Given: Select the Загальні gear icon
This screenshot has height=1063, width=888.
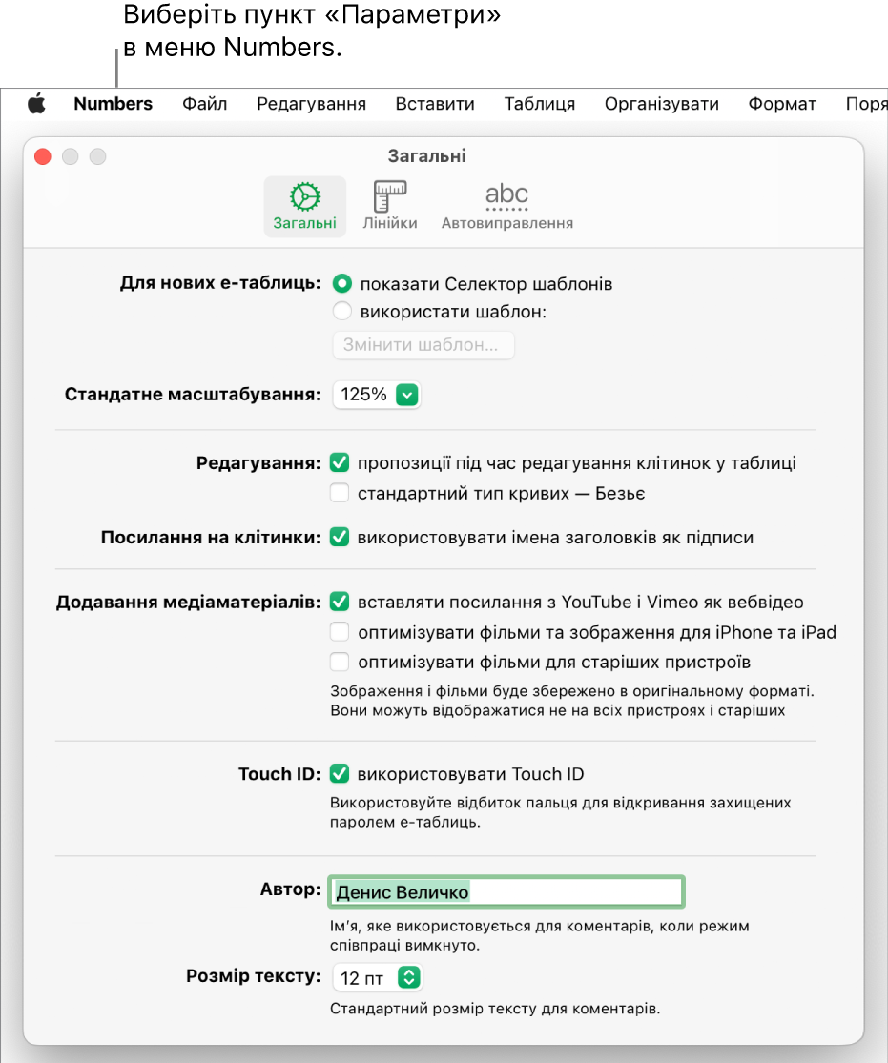Looking at the screenshot, I should coord(304,207).
